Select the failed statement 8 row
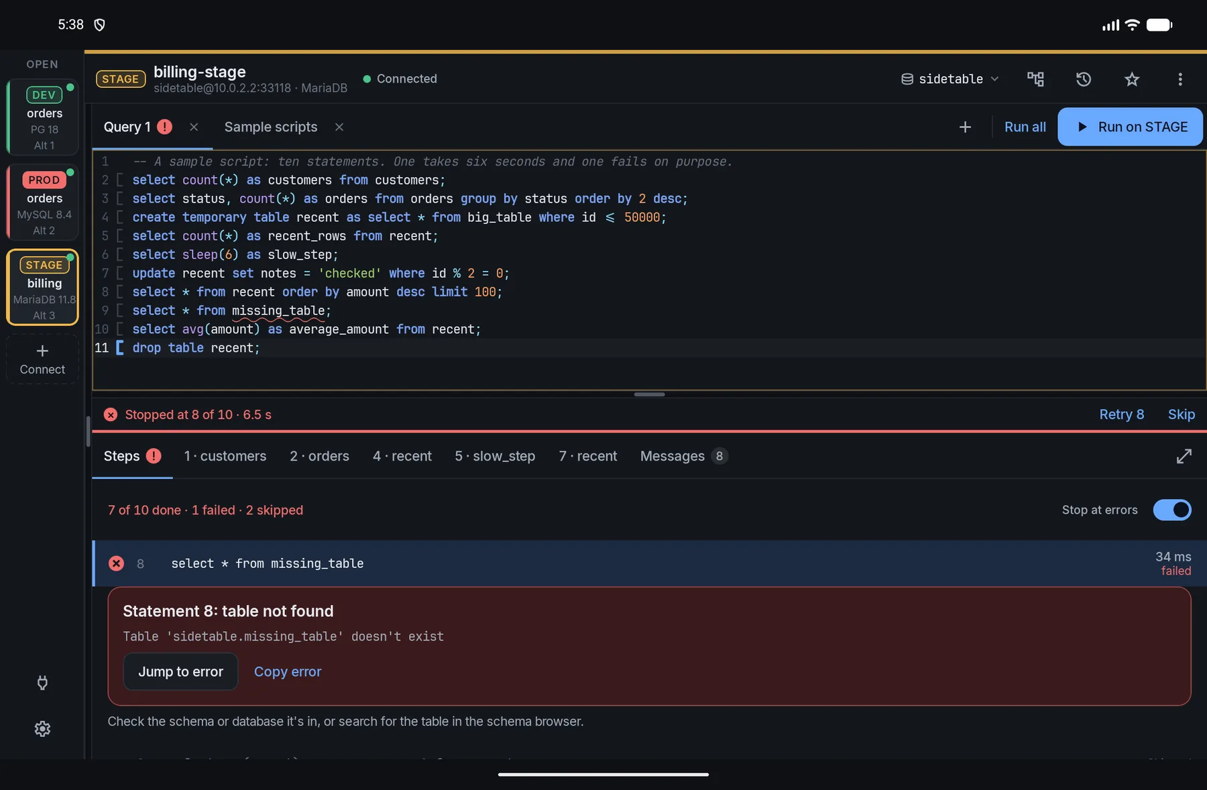Screen dimensions: 1207x790 click(649, 563)
